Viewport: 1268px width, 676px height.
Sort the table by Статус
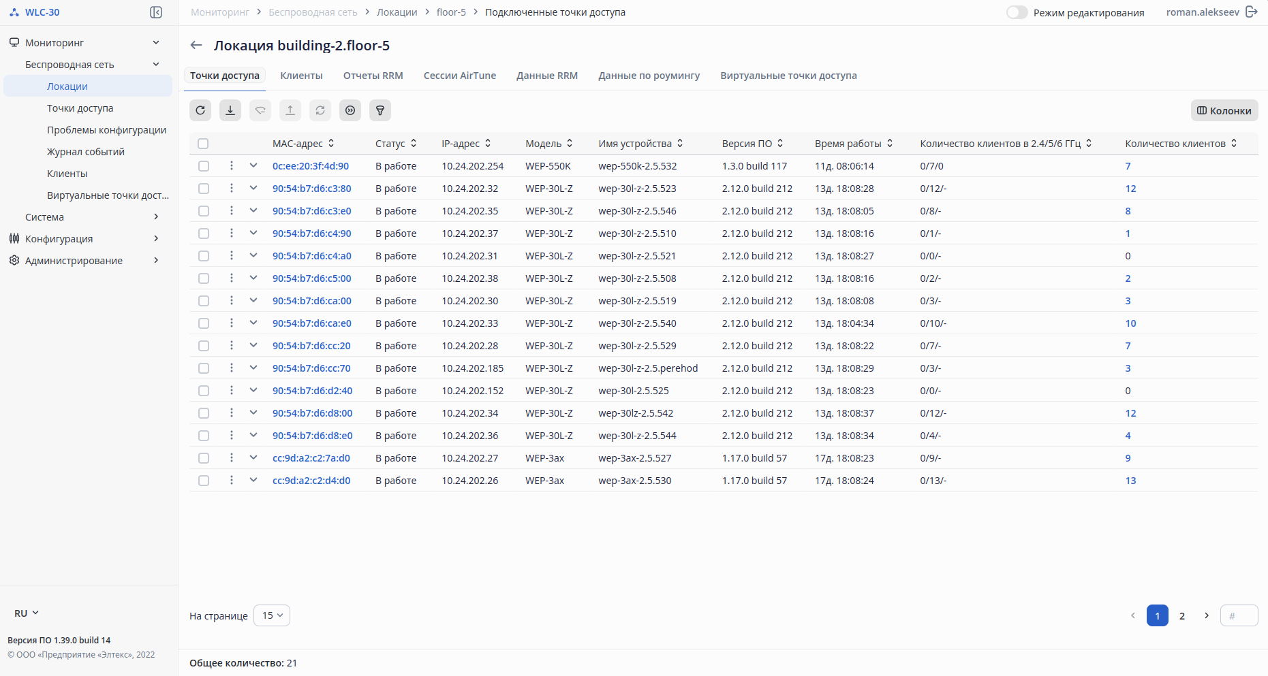[414, 144]
